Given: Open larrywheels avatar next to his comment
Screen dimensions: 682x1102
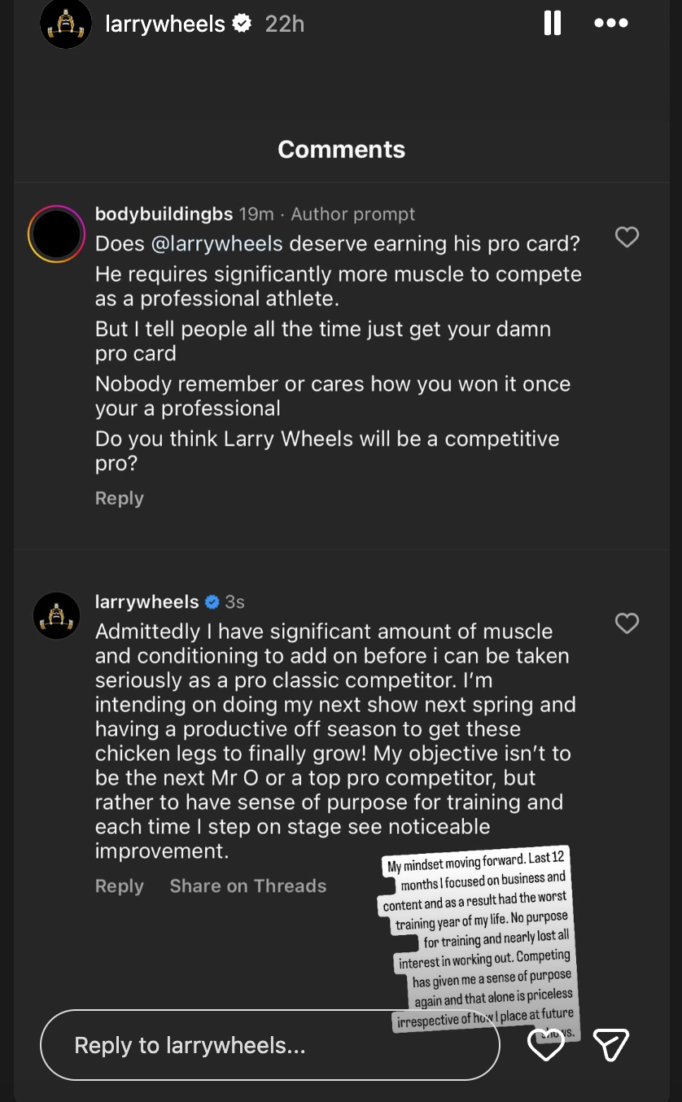Looking at the screenshot, I should (57, 615).
